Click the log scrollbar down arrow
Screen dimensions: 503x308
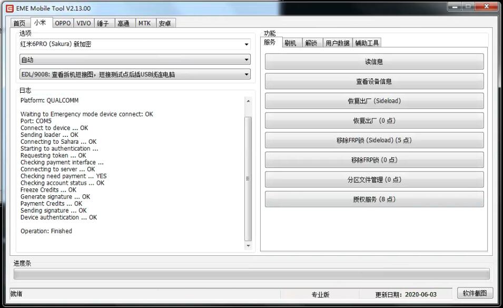[x=248, y=246]
